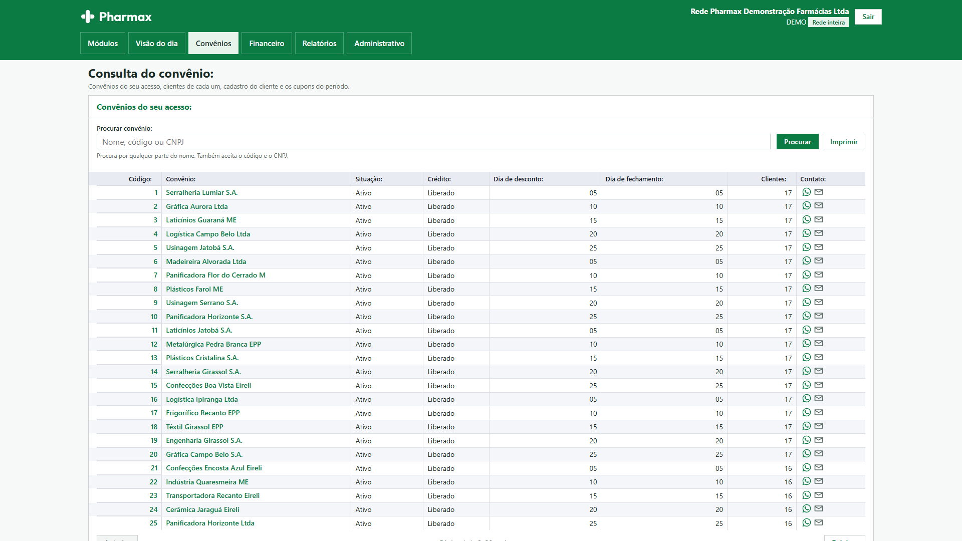This screenshot has height=541, width=962.
Task: Click the Procurar button
Action: [797, 142]
